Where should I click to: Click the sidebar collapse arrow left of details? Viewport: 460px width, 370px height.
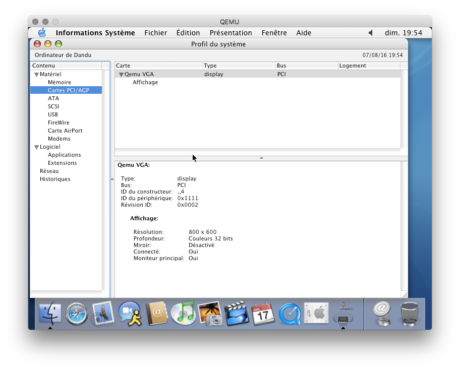(112, 179)
